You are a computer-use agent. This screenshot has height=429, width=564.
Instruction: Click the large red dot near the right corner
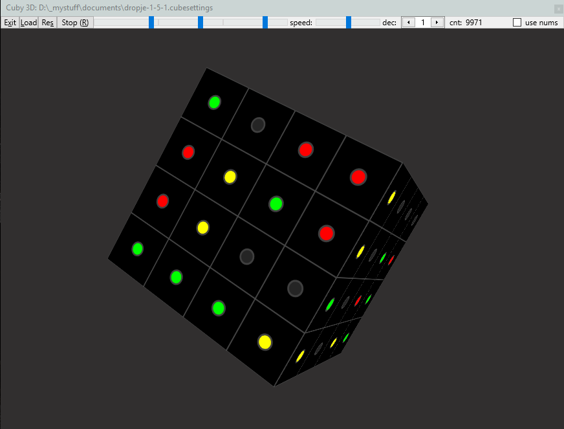coord(358,177)
